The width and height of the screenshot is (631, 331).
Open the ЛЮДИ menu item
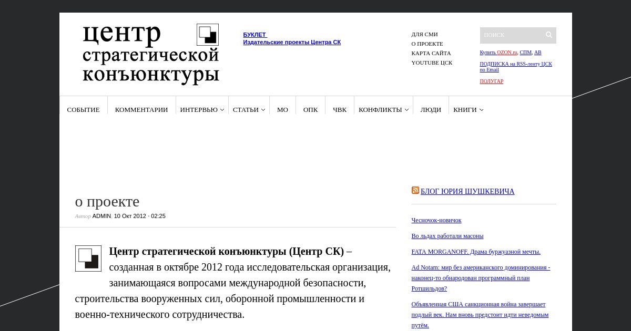coord(431,110)
